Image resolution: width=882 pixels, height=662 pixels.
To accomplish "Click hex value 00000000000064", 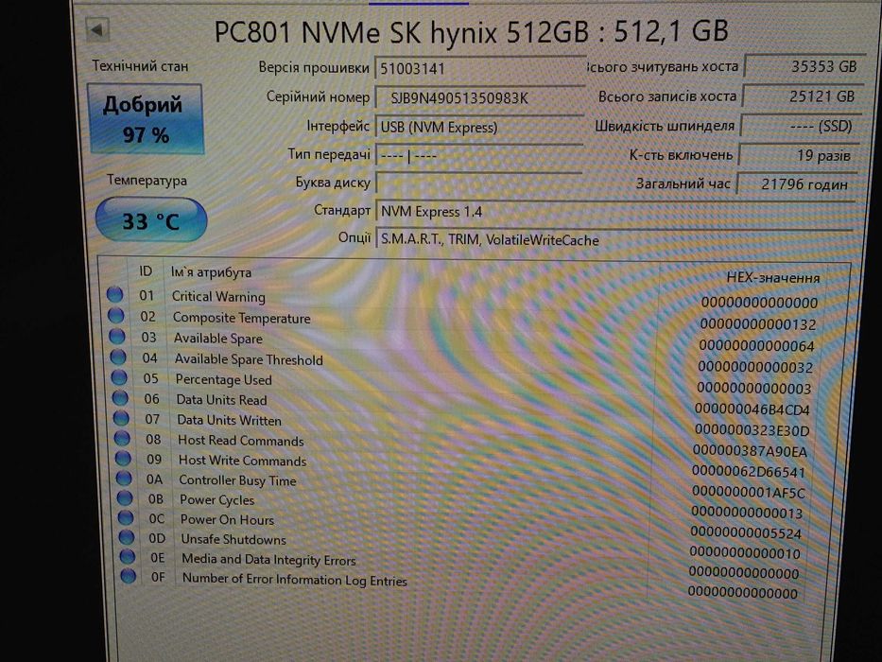I will pyautogui.click(x=756, y=345).
